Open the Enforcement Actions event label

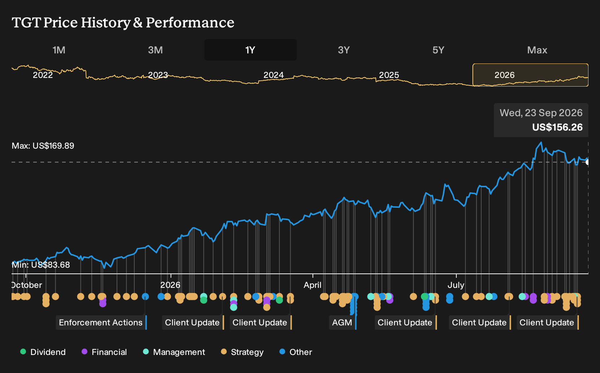[x=101, y=322]
